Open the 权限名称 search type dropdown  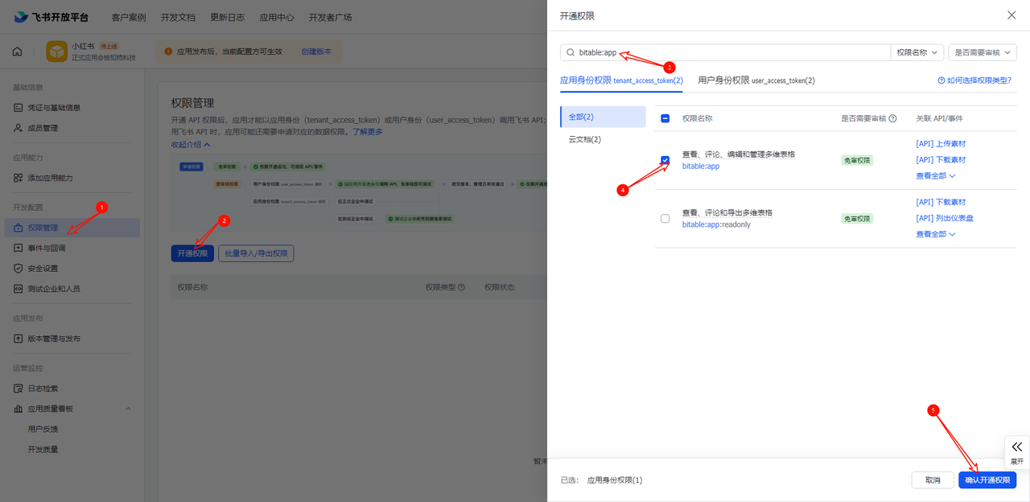pos(917,52)
